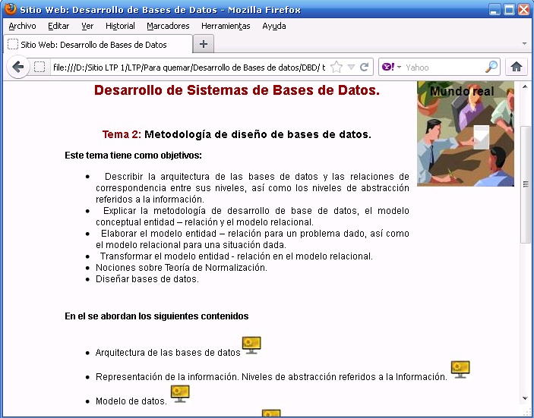
Task: Open the Marcadores menu
Action: pos(168,26)
